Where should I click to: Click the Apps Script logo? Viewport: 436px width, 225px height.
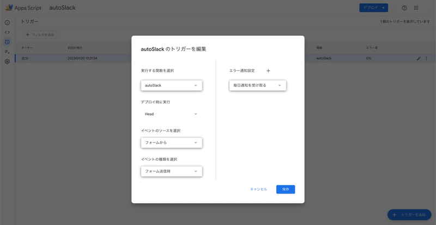(x=23, y=8)
